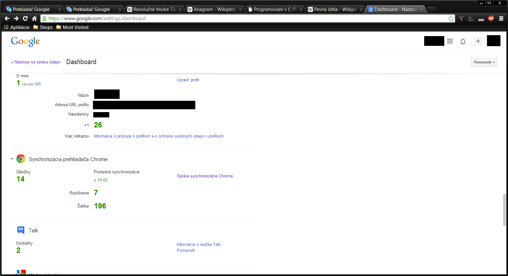The image size is (508, 276).
Task: Open the Most Visited bookmarks folder
Action: [72, 27]
